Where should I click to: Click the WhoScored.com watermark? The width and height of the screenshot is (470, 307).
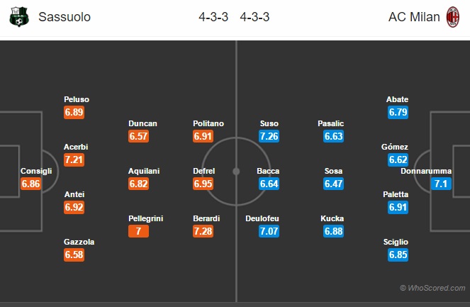click(432, 288)
